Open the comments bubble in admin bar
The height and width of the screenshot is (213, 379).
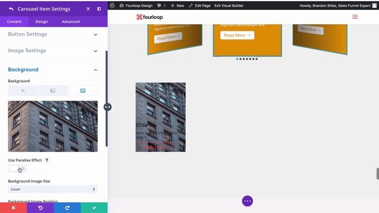tap(161, 5)
